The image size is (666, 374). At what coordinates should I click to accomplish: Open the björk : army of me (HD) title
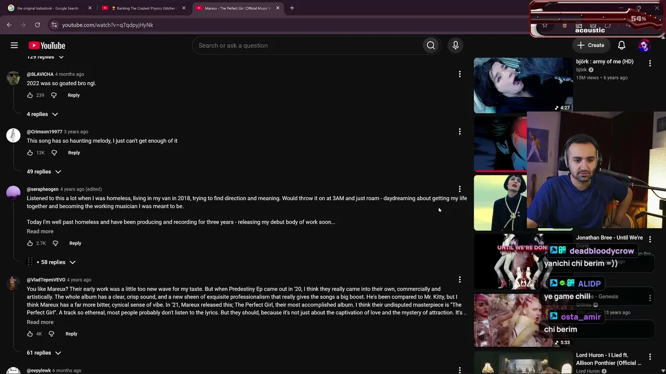click(605, 62)
